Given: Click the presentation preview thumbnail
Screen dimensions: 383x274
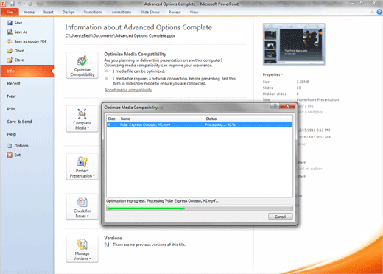Looking at the screenshot, I should pyautogui.click(x=294, y=44).
